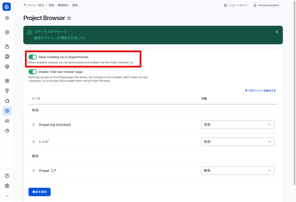
Task: Open the Help question mark icon
Action: 7,176
